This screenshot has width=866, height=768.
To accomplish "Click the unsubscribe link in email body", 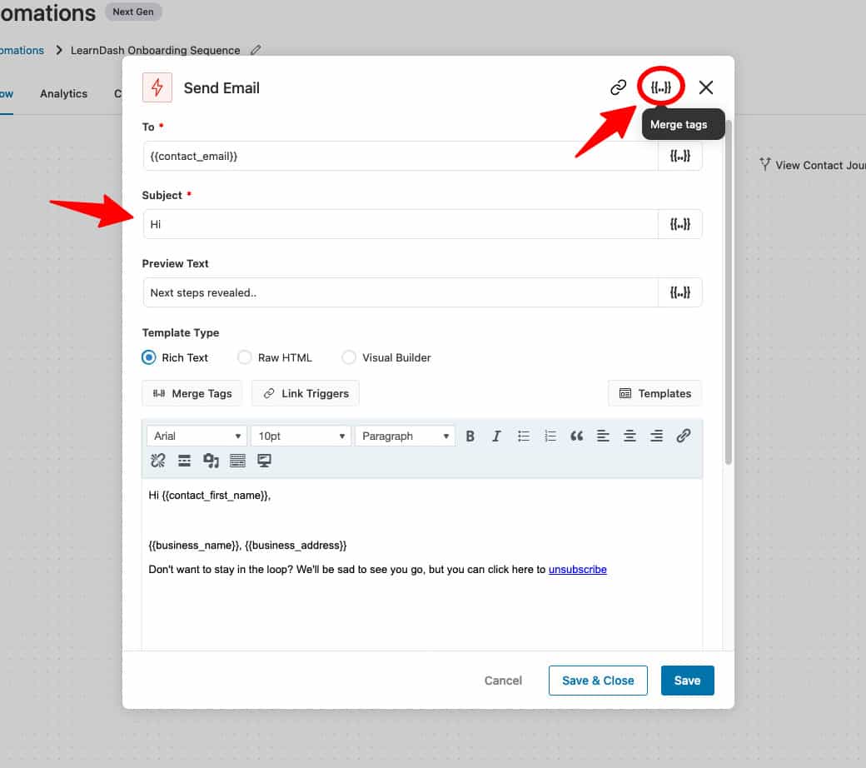I will click(578, 569).
